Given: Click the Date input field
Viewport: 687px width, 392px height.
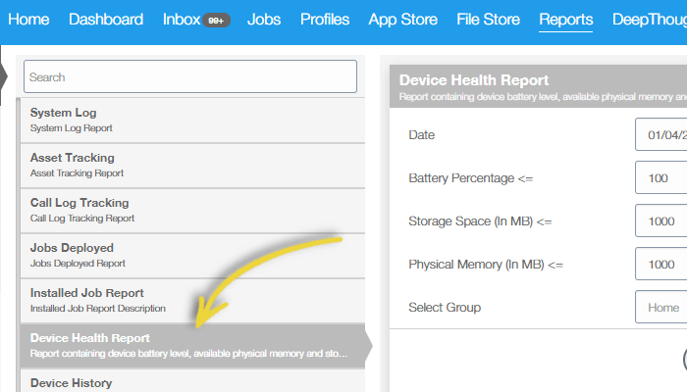Looking at the screenshot, I should (661, 134).
